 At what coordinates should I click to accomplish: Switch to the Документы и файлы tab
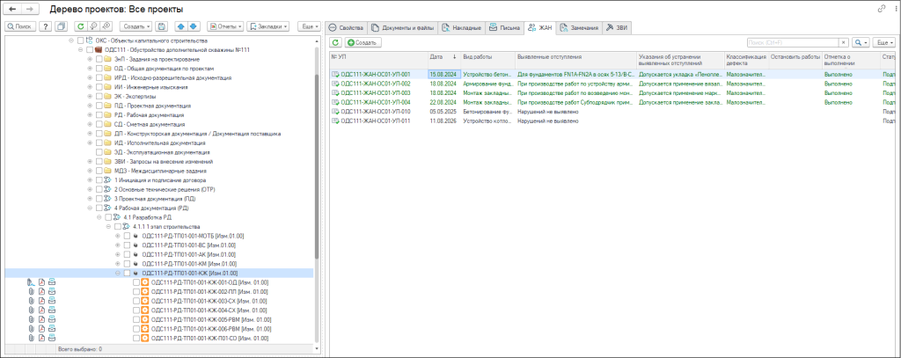403,27
